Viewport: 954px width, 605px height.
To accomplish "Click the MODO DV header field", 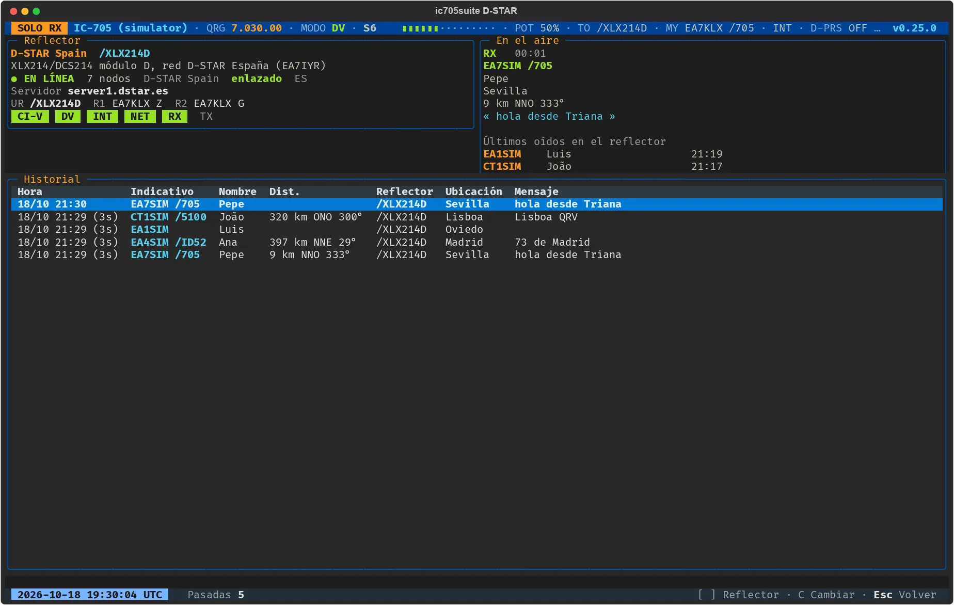I will [x=323, y=28].
